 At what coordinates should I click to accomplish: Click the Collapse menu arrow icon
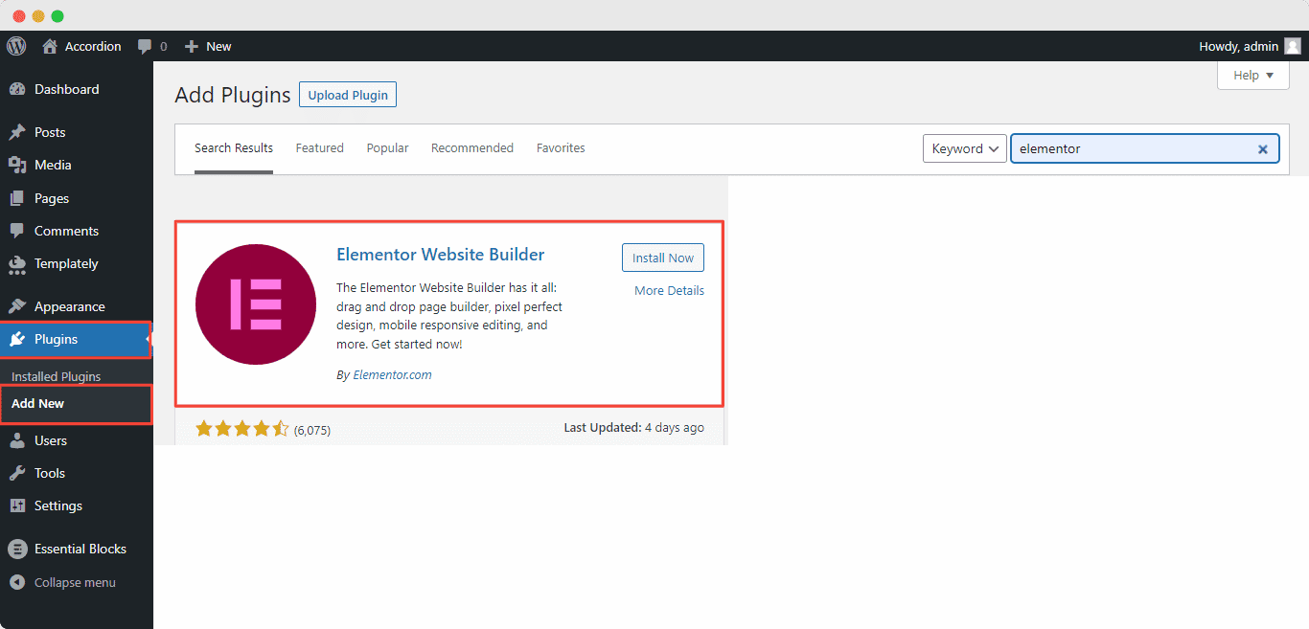[x=17, y=582]
